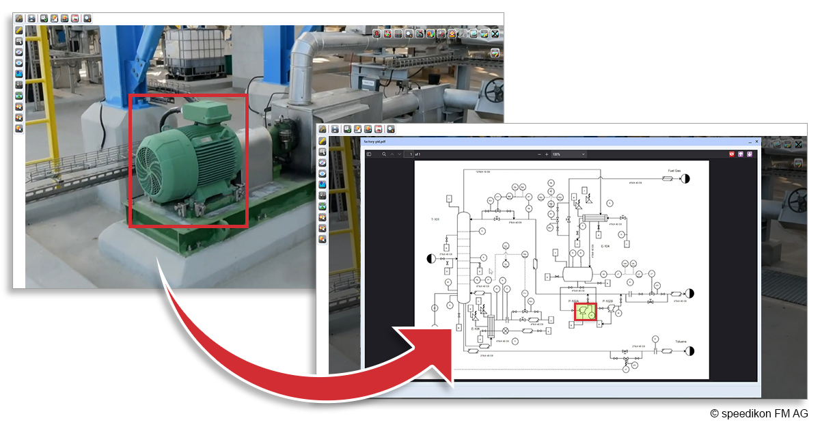Select the yellow pencil tool in left sidebar
This screenshot has height=429, width=820.
click(x=19, y=30)
